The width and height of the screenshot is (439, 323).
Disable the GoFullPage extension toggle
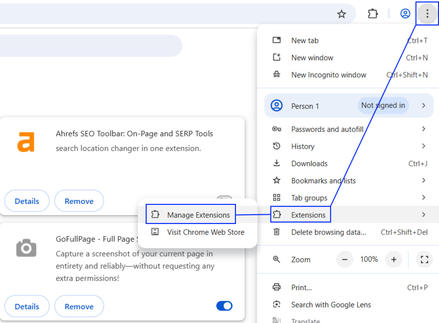[224, 306]
